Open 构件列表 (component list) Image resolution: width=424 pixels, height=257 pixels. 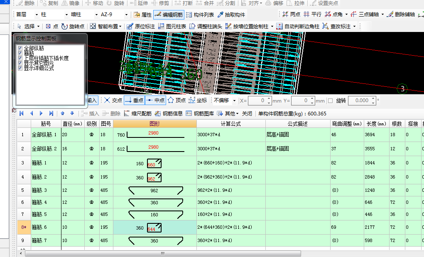tap(200, 15)
